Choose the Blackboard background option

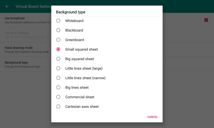pos(58,30)
